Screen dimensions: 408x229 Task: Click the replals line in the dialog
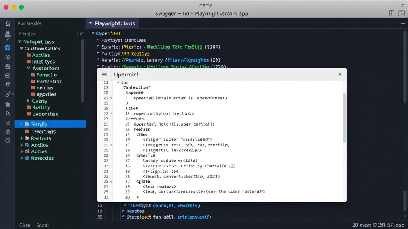click(142, 129)
